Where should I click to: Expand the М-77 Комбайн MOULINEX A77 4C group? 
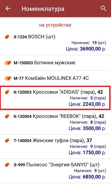click(x=55, y=78)
